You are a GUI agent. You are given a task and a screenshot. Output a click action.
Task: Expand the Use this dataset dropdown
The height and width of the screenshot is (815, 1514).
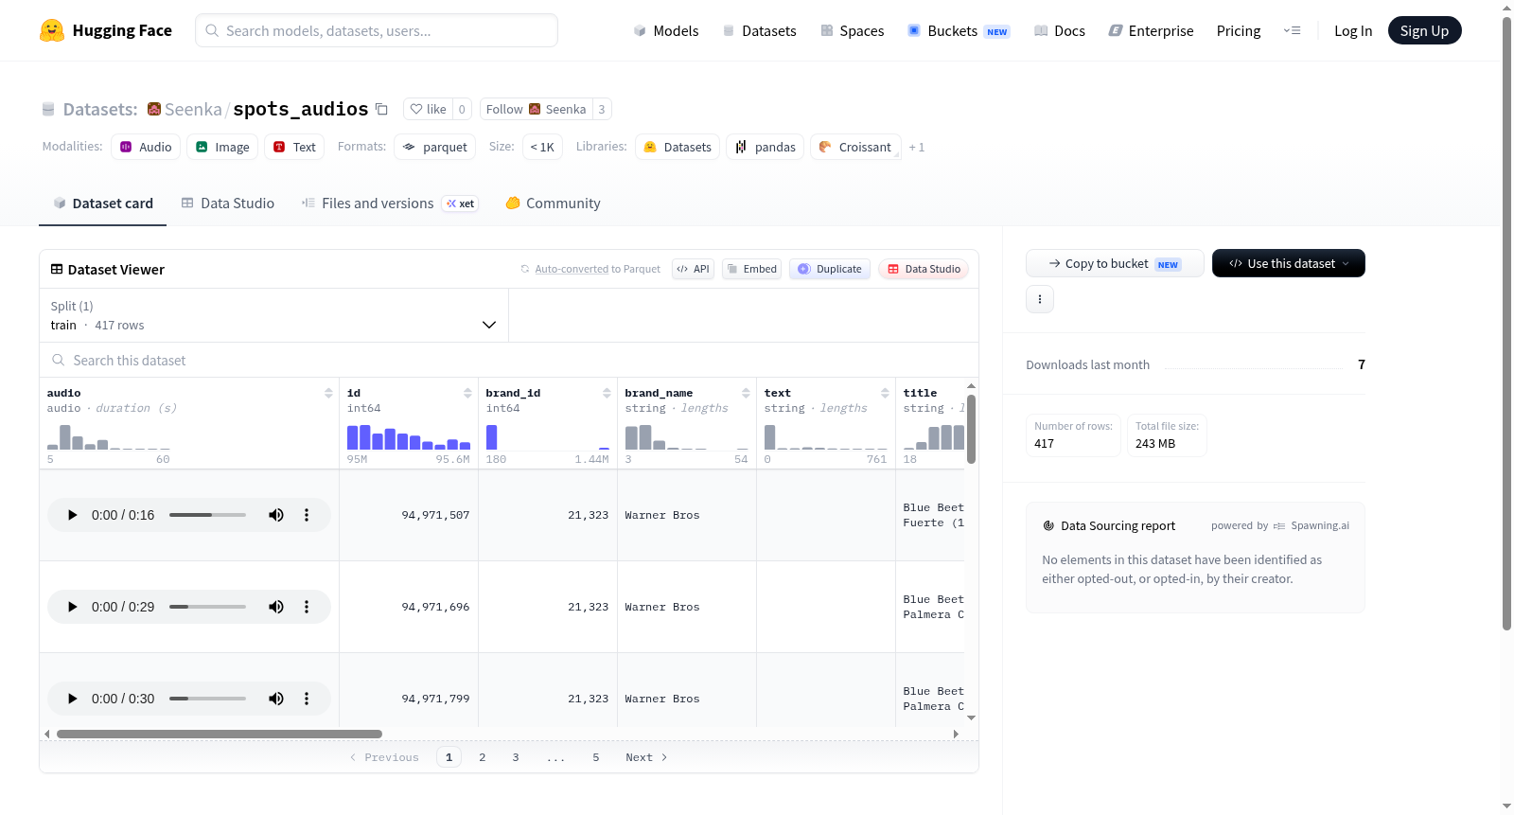click(1288, 263)
